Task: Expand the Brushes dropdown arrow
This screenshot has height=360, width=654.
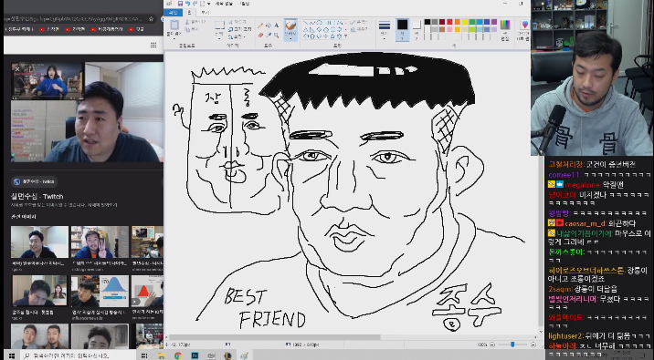Action: coord(290,38)
